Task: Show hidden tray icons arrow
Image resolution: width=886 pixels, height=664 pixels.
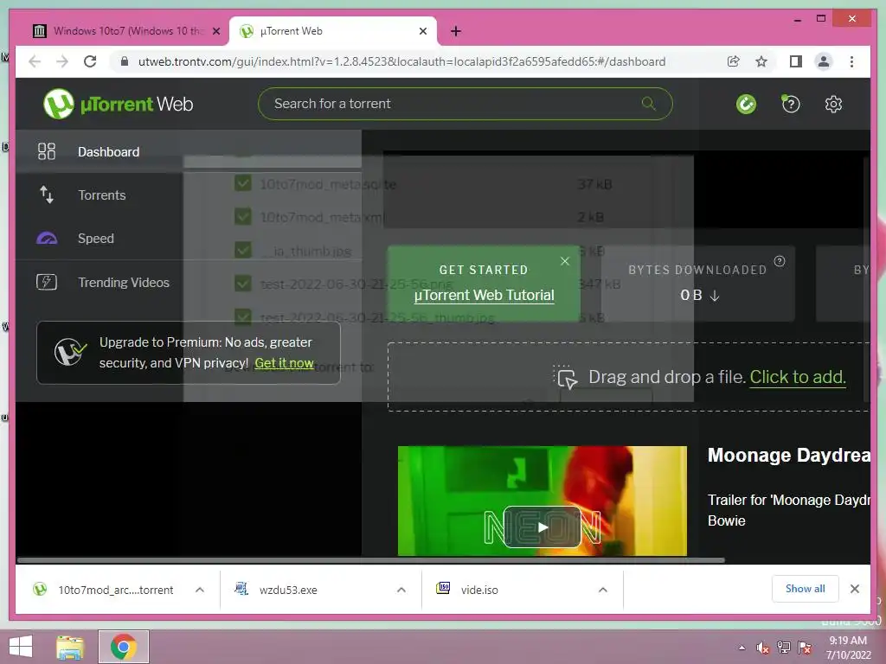Action: pos(742,648)
